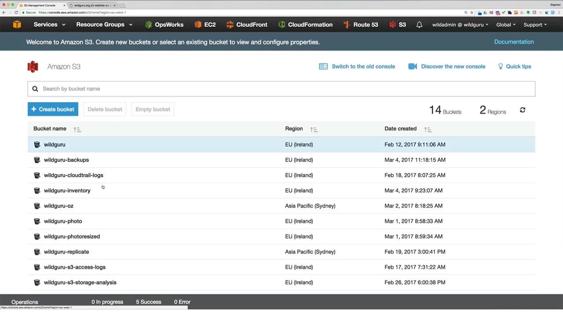Click the Mar 4, 2017 11:18:15 AM date
Image resolution: width=563 pixels, height=316 pixels.
pyautogui.click(x=415, y=160)
